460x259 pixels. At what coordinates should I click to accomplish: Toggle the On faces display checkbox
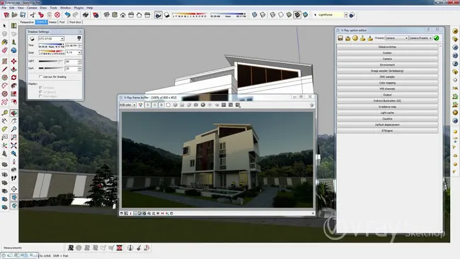(x=40, y=88)
